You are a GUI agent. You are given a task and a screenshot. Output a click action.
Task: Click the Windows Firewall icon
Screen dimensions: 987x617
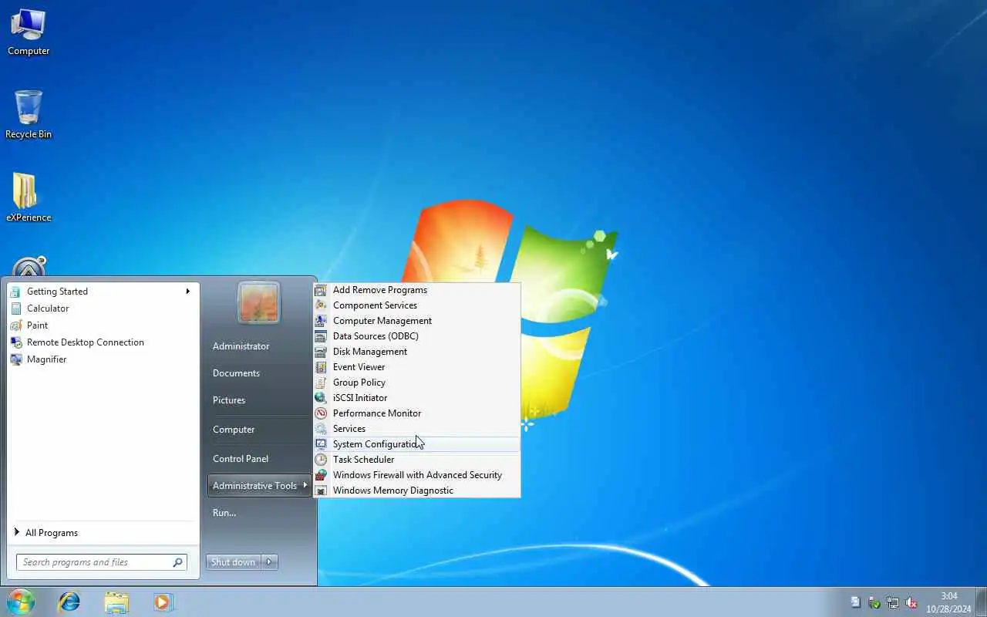[x=321, y=475]
